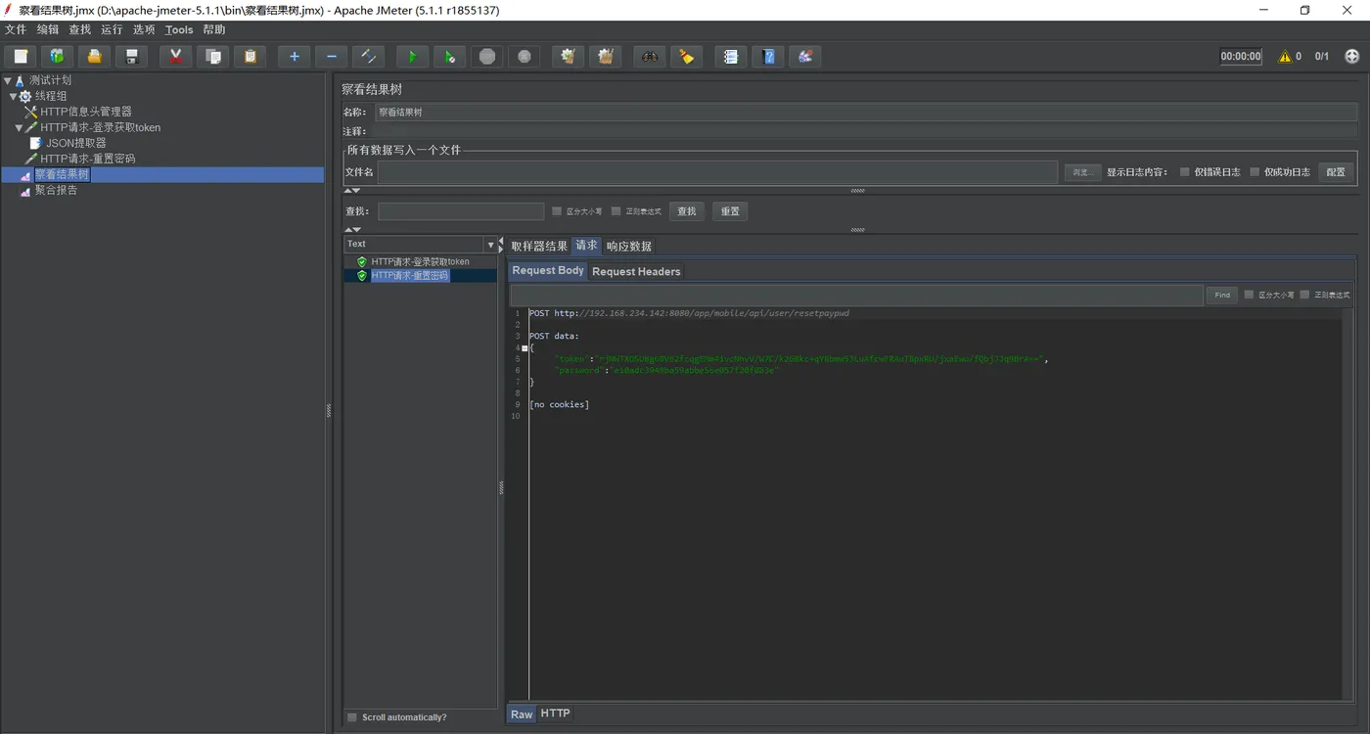Click the 查找 search text field
The height and width of the screenshot is (734, 1370).
[x=461, y=210]
